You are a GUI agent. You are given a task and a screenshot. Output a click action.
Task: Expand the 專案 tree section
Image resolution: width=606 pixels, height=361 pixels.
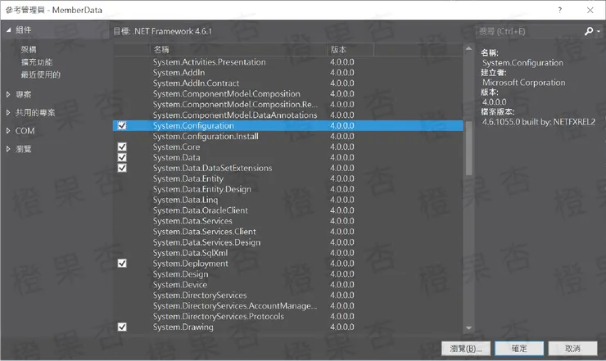[8, 94]
